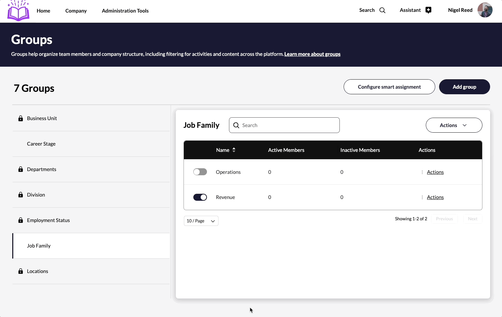This screenshot has height=317, width=502.
Task: Expand the 10 / Page size dropdown
Action: (x=201, y=221)
